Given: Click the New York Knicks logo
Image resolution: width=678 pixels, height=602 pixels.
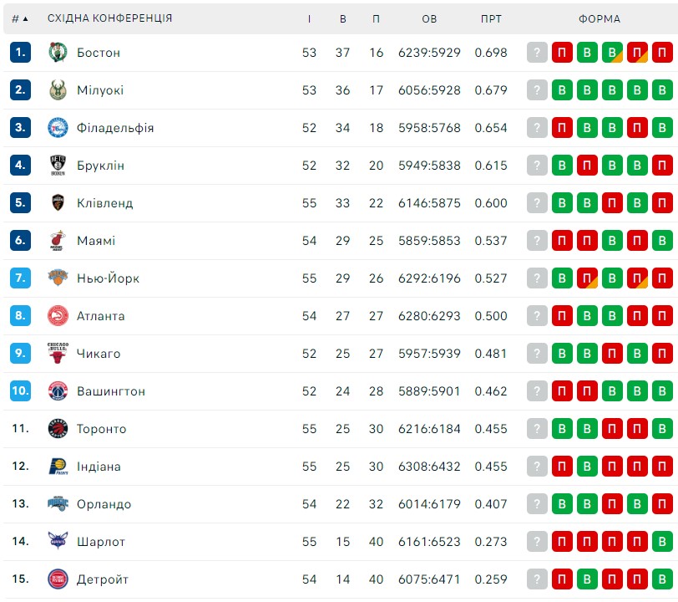Looking at the screenshot, I should pyautogui.click(x=58, y=278).
